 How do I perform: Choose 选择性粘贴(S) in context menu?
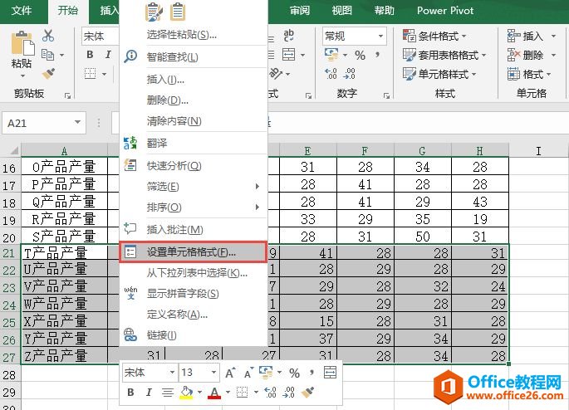(x=194, y=35)
